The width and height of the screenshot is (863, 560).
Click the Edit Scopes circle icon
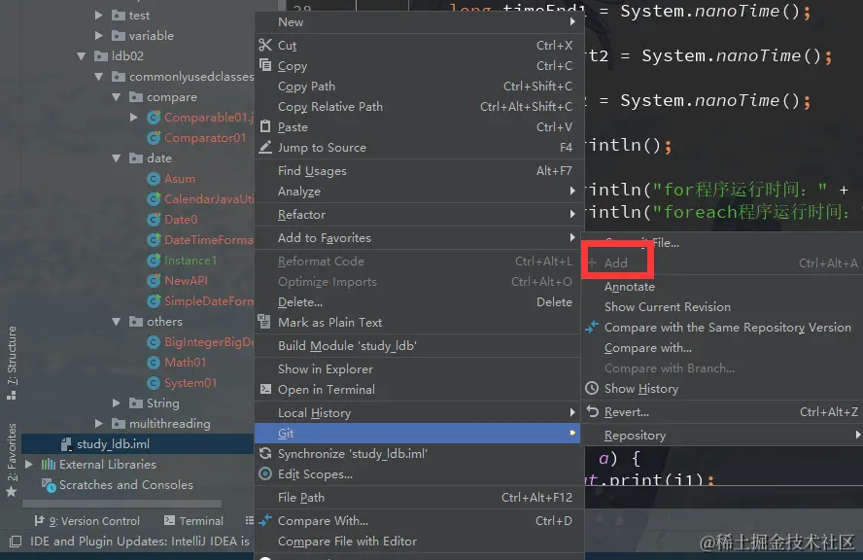tap(265, 473)
